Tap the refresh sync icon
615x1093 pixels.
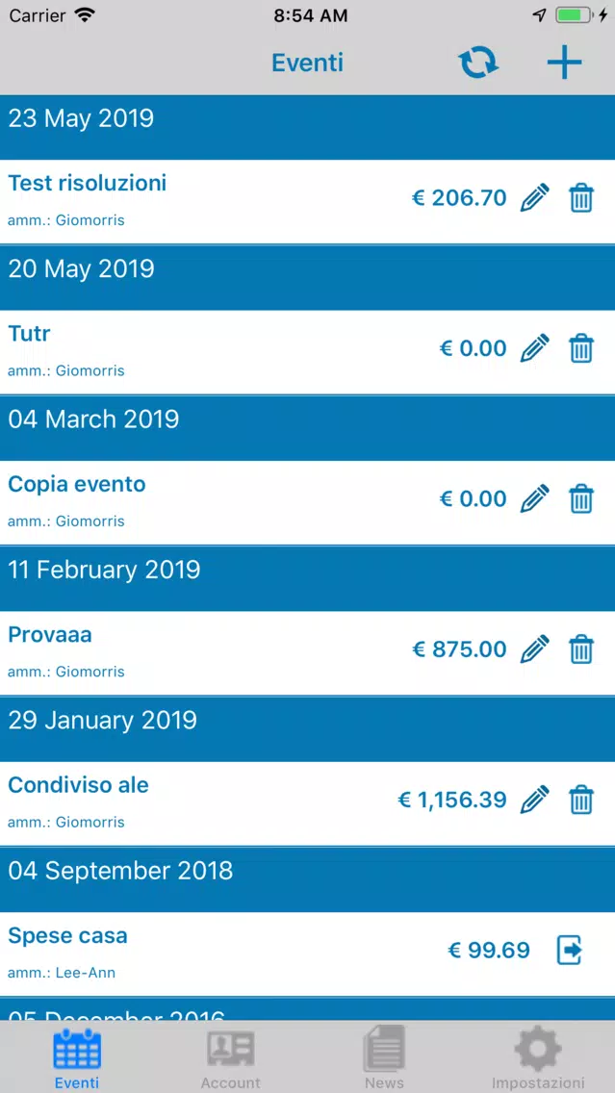click(478, 63)
